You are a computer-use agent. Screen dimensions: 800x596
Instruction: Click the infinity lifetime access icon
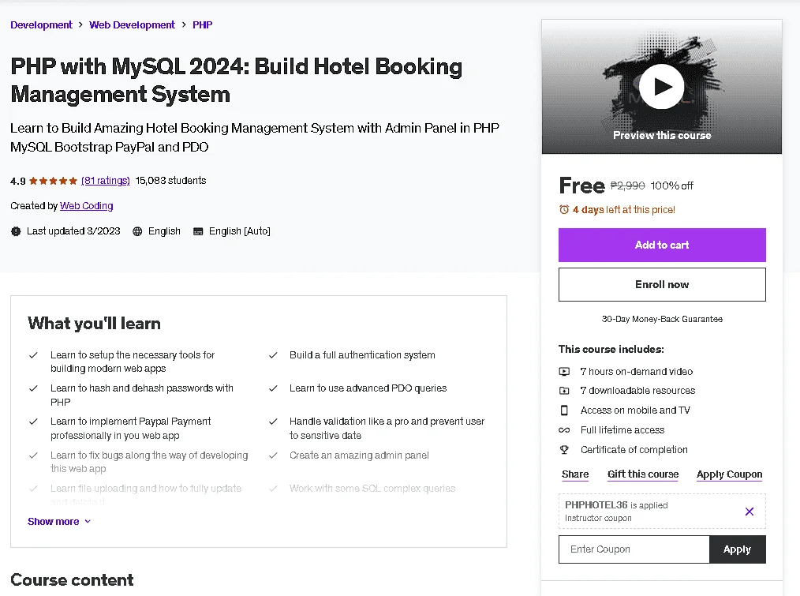click(x=564, y=430)
